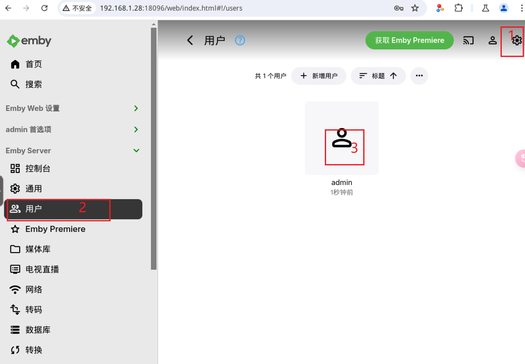Open the user profile icon in header
The width and height of the screenshot is (525, 364).
tap(492, 40)
